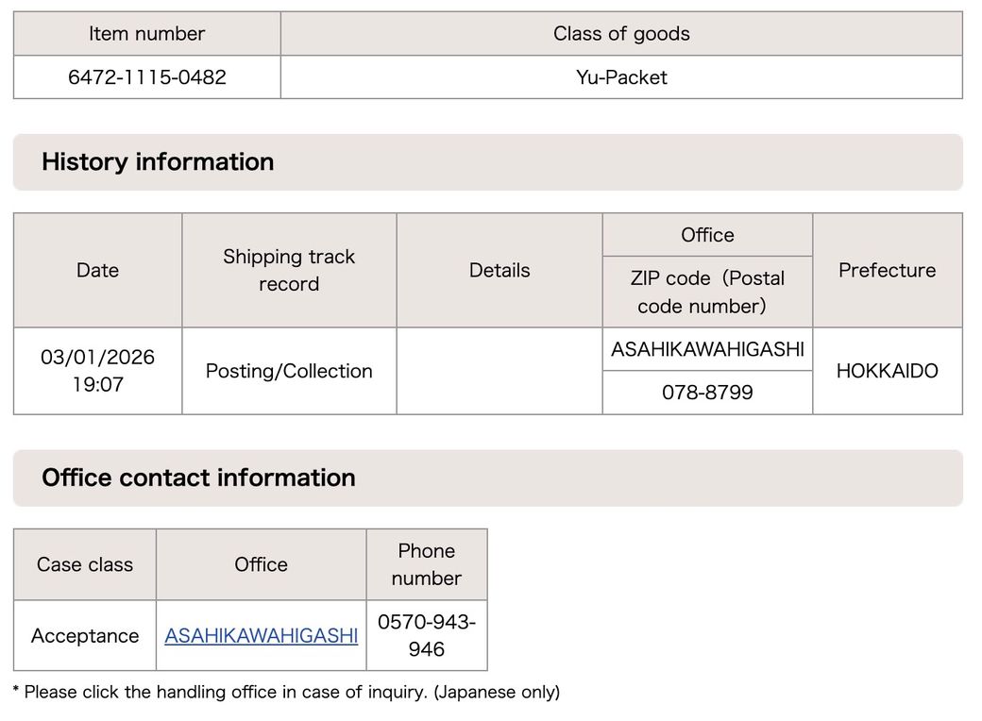Click the Item number column header

[147, 34]
